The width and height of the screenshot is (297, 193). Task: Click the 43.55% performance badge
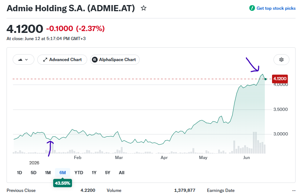(63, 183)
